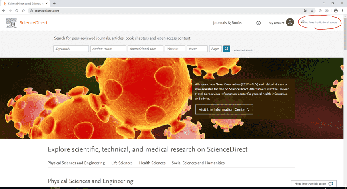Focus the Author name input field
The image size is (347, 189).
coord(108,49)
